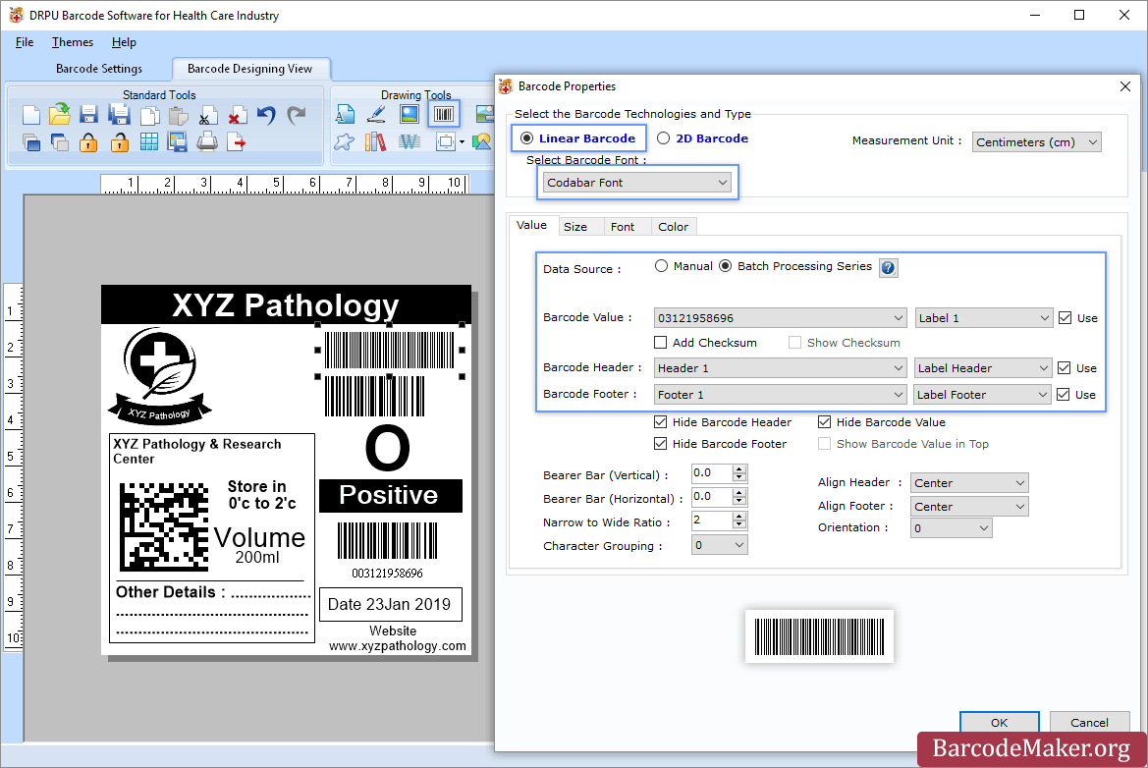The height and width of the screenshot is (768, 1148).
Task: Unlock object with open padlock icon
Action: point(120,142)
